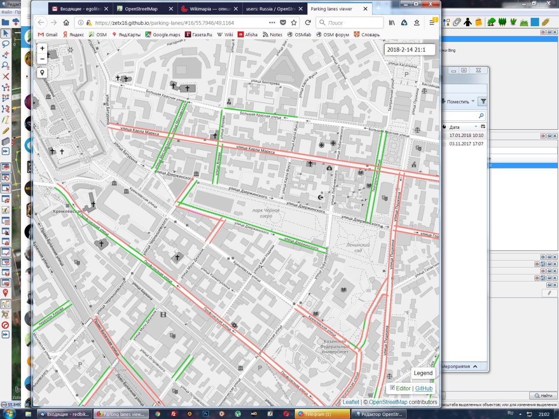Open the Firefox hamburger menu
The width and height of the screenshot is (559, 419).
pyautogui.click(x=431, y=23)
